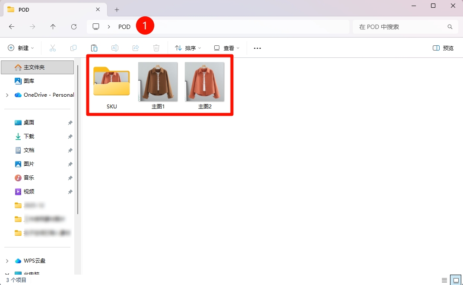Viewport: 463px width, 285px height.
Task: Open the 查看 view dropdown
Action: point(227,48)
